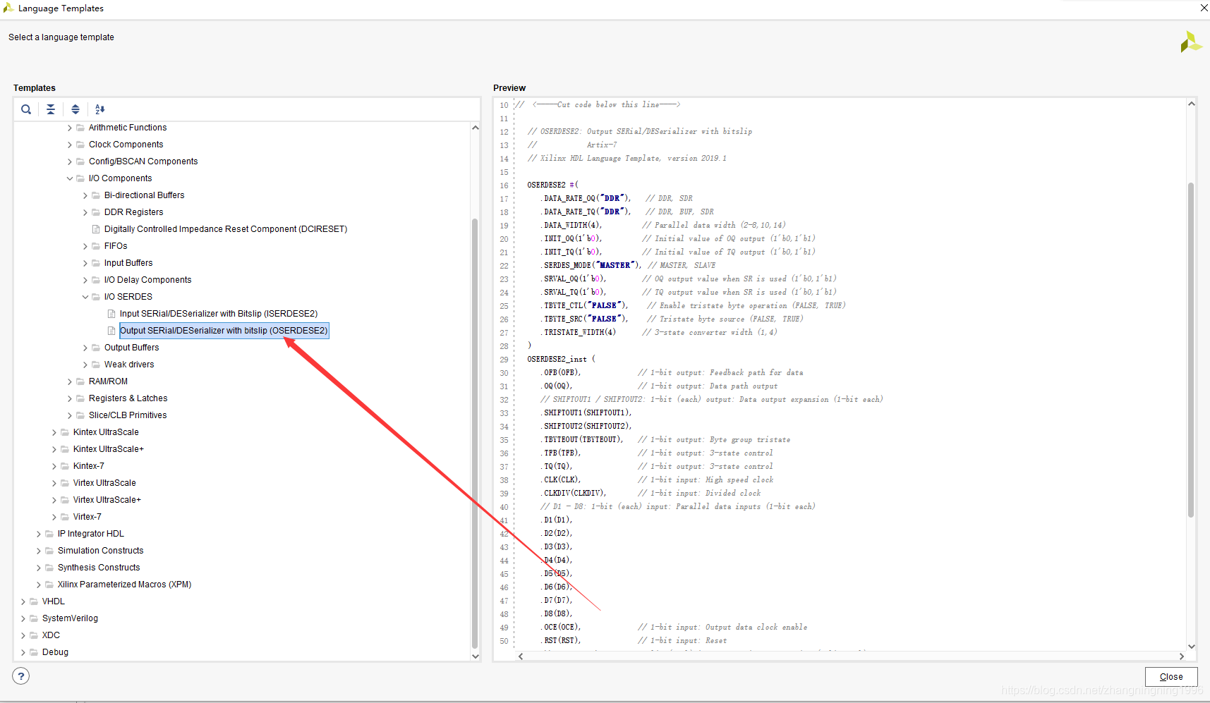Click the XDC folder icon

point(34,635)
